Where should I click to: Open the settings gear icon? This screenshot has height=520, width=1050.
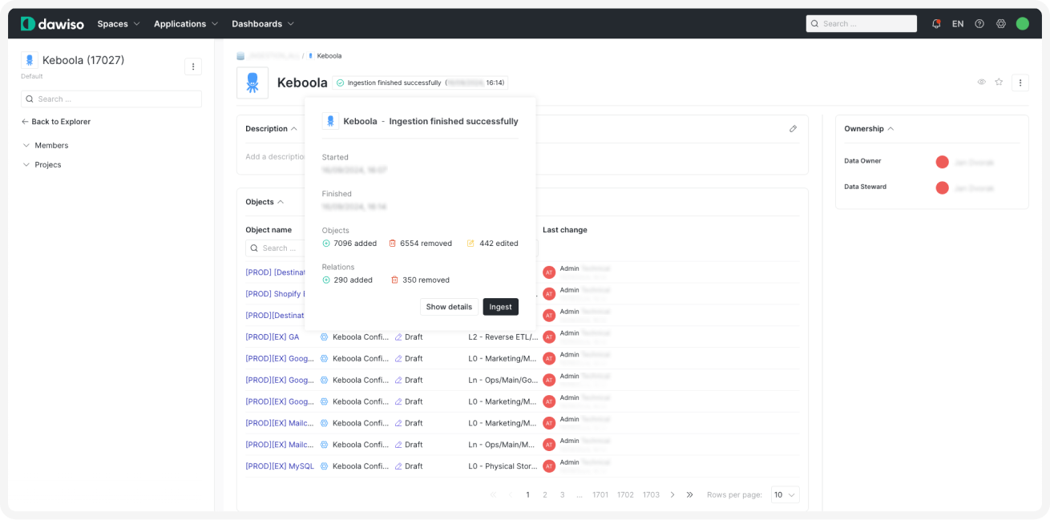coord(1000,23)
